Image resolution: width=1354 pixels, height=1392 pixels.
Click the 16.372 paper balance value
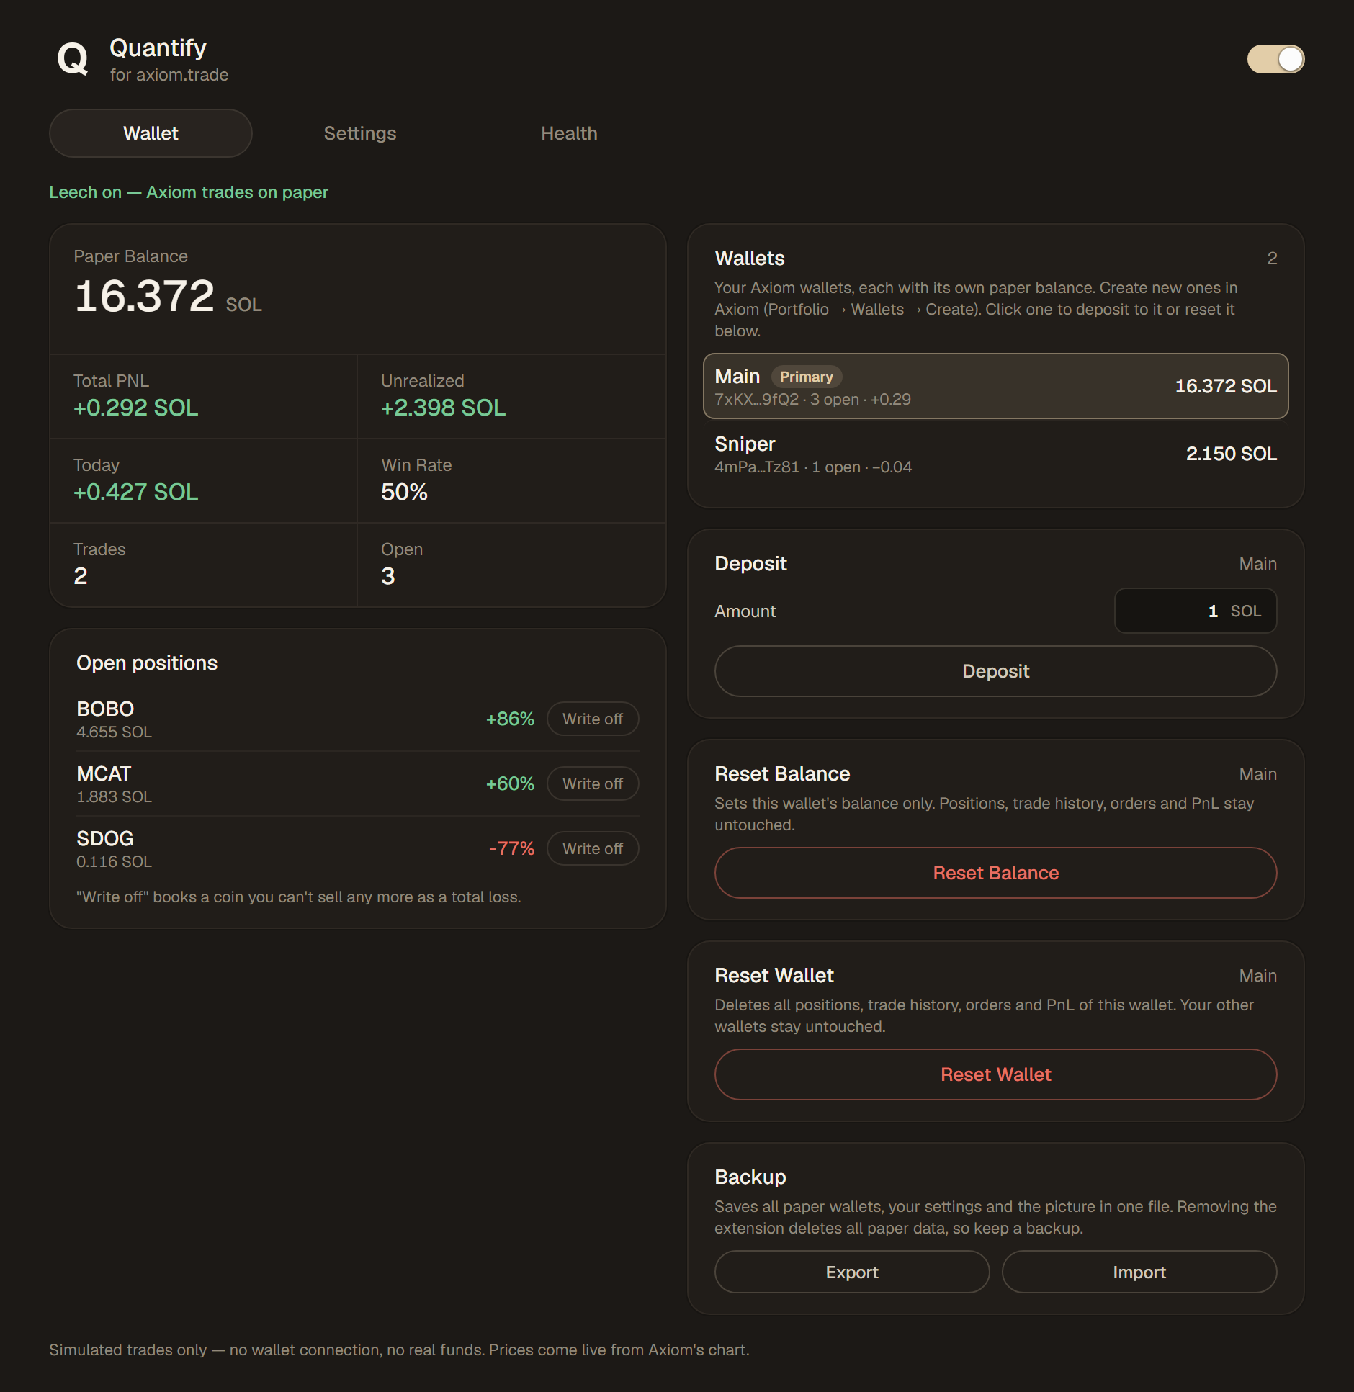pos(144,296)
